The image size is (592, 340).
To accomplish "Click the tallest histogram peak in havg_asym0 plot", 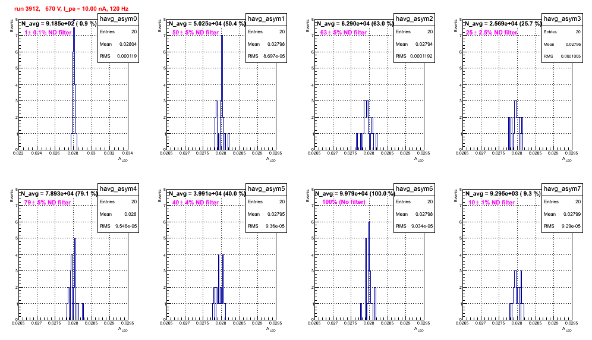I will coord(74,85).
